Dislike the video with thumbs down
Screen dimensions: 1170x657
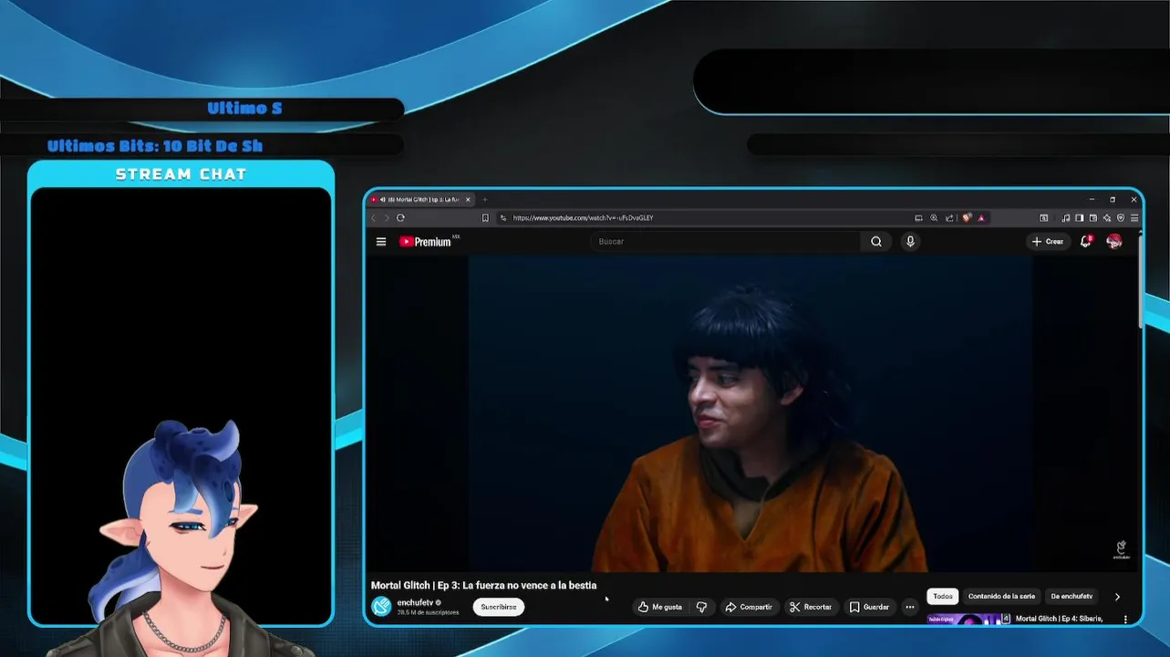pyautogui.click(x=701, y=607)
